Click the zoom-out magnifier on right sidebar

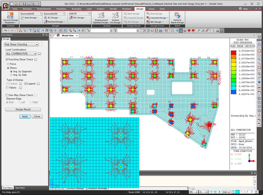click(x=259, y=63)
